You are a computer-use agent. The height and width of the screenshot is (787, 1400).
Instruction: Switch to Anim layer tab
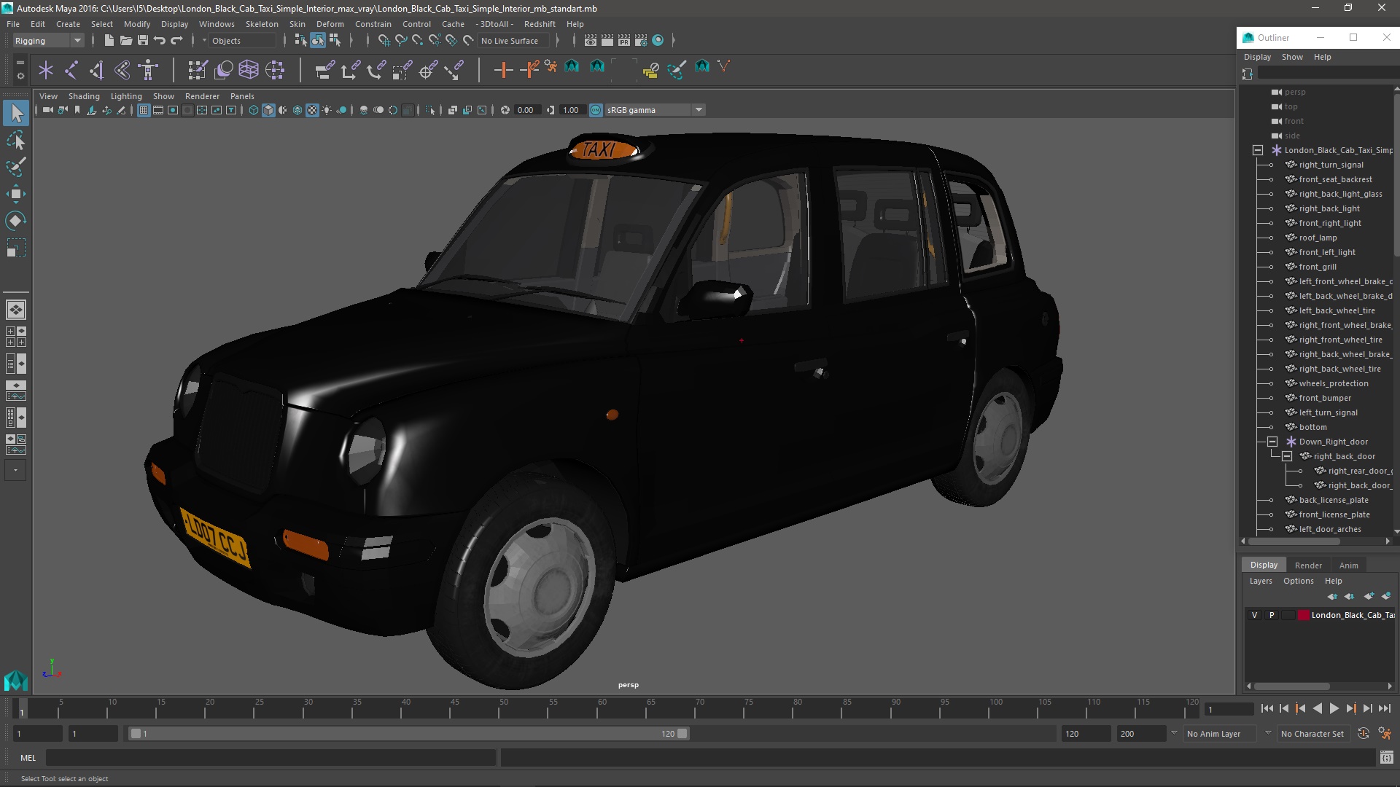(x=1348, y=565)
